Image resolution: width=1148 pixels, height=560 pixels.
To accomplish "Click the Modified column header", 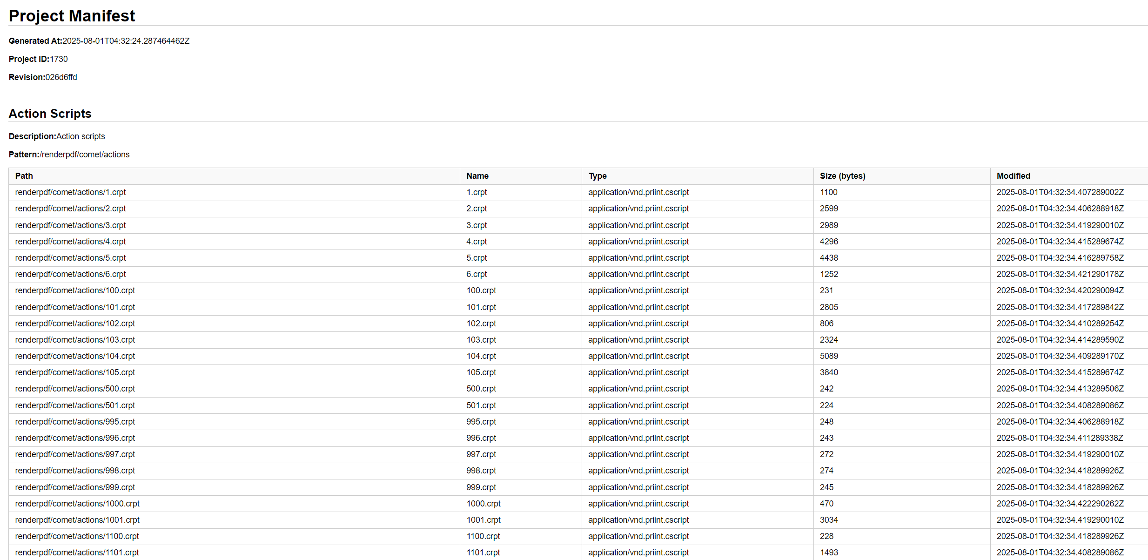I will click(1014, 176).
